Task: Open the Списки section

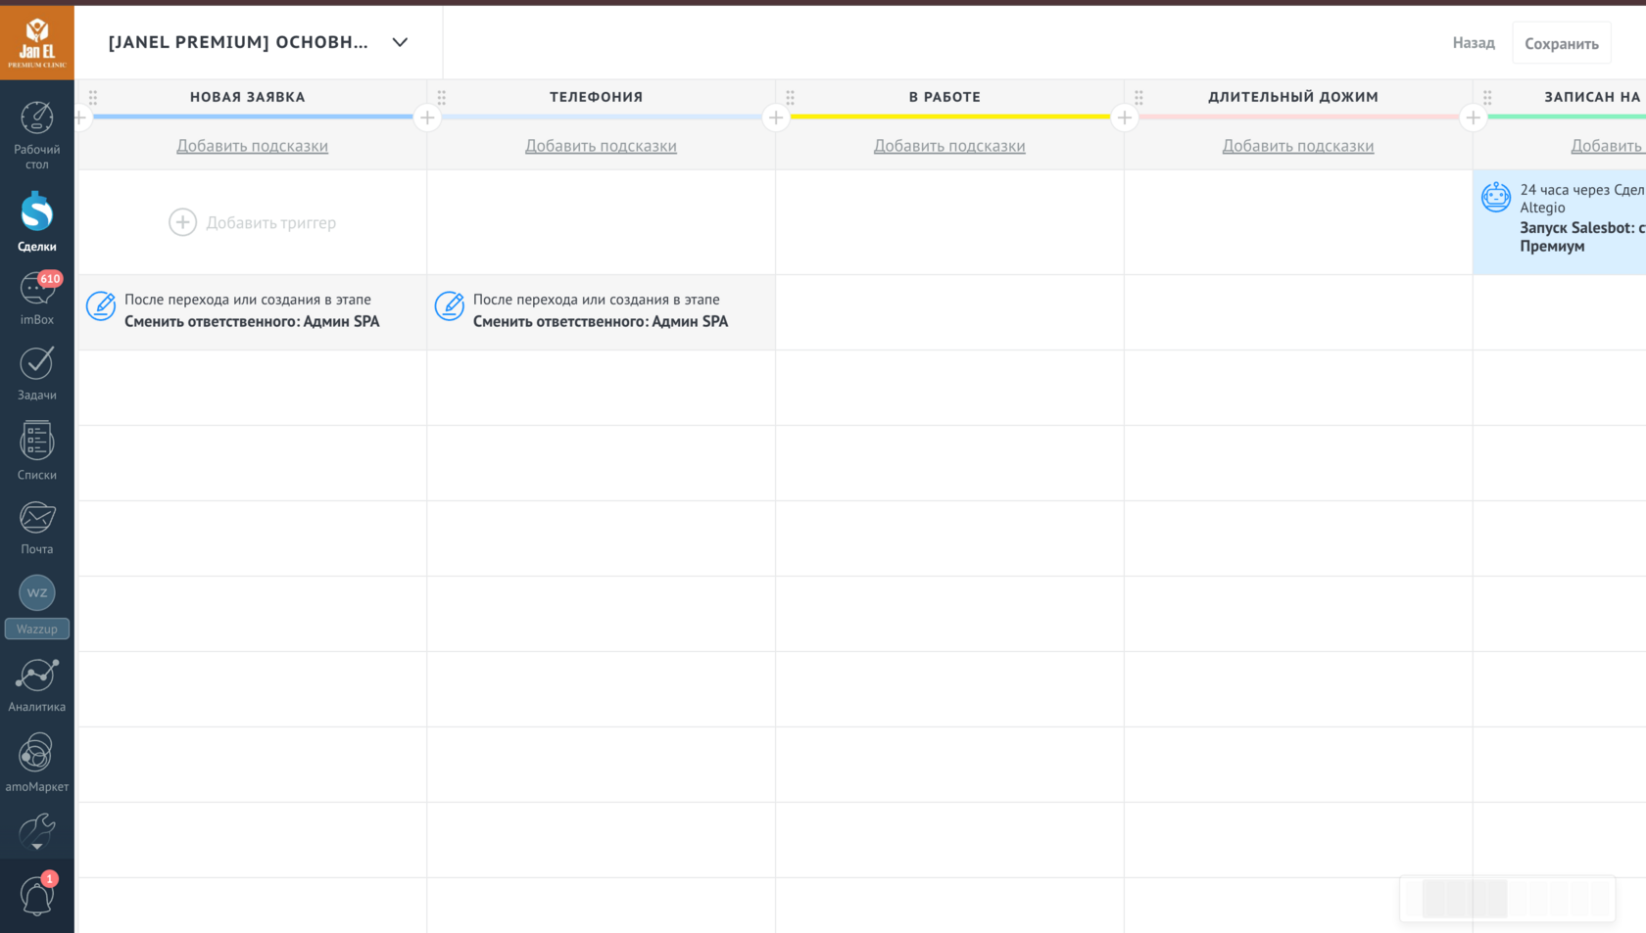Action: (x=37, y=451)
